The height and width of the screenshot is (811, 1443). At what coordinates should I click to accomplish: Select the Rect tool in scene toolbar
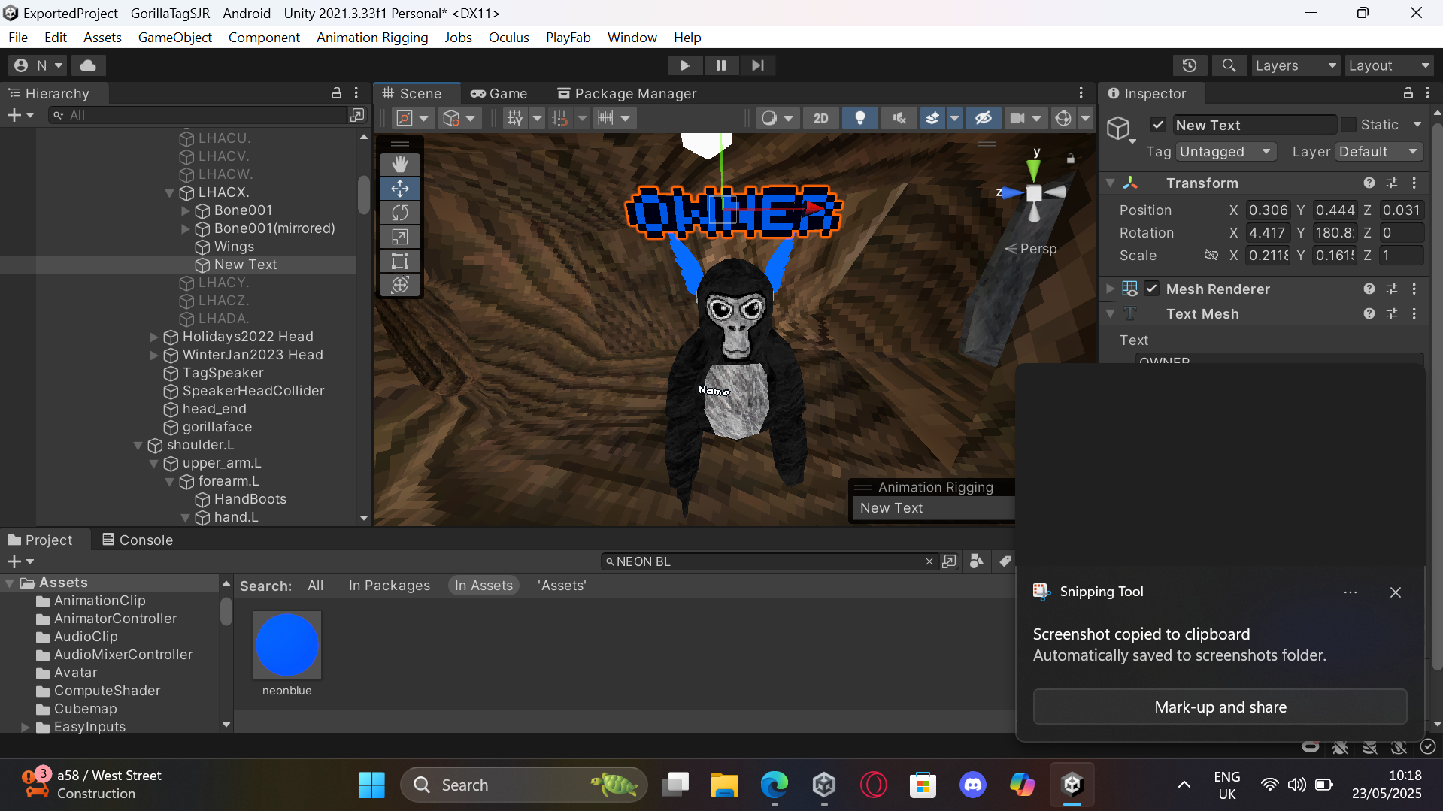[400, 261]
